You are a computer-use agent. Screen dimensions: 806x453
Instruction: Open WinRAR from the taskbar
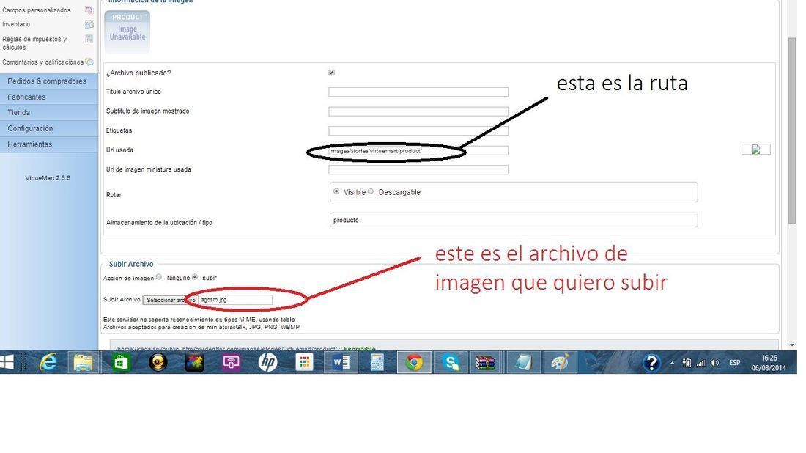pyautogui.click(x=484, y=363)
